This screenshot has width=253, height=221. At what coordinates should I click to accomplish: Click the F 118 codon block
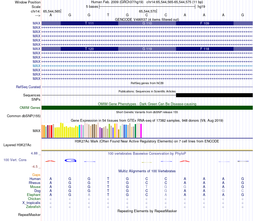tap(205, 49)
